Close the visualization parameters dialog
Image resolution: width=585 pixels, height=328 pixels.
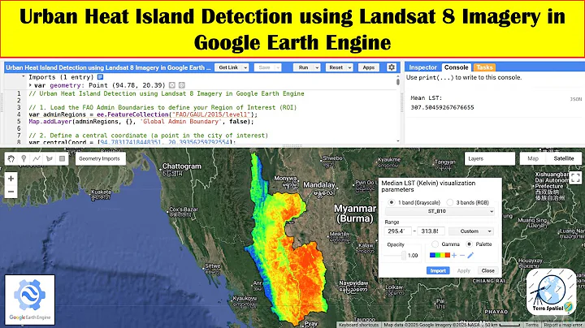(x=488, y=270)
